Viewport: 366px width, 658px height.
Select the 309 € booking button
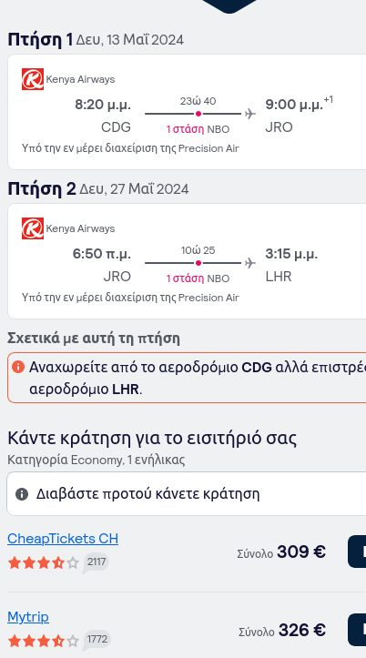357,552
